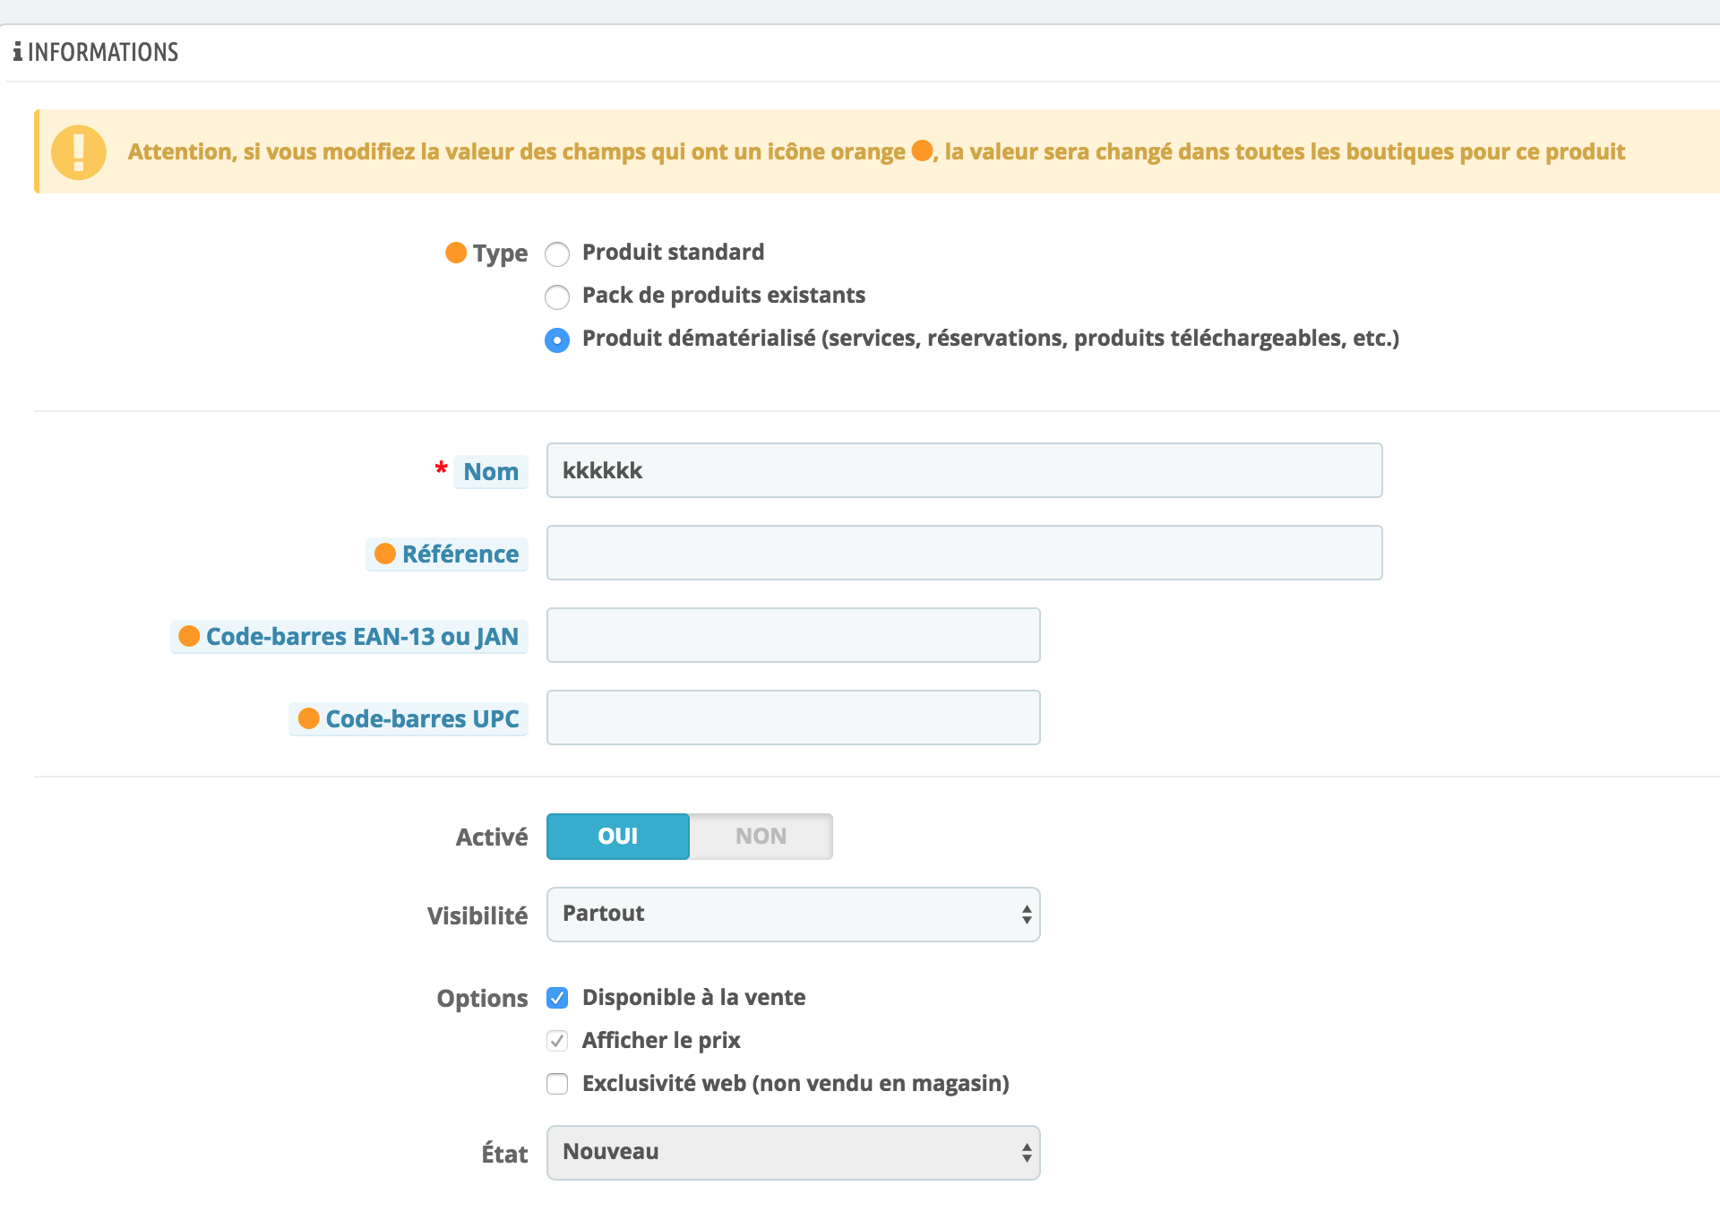
Task: Click the yellow warning exclamation icon
Action: tap(79, 152)
